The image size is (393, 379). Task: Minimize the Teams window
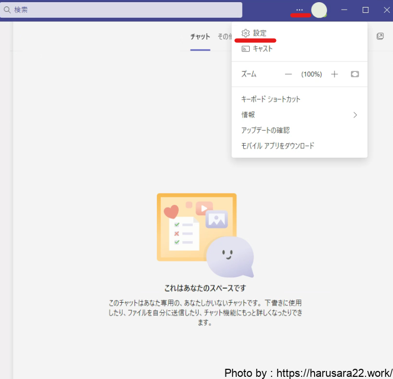point(344,10)
